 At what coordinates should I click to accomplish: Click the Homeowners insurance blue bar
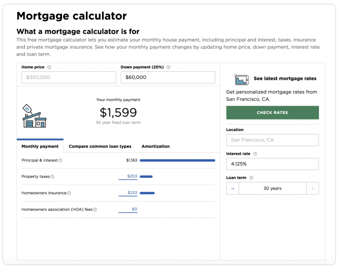(147, 193)
